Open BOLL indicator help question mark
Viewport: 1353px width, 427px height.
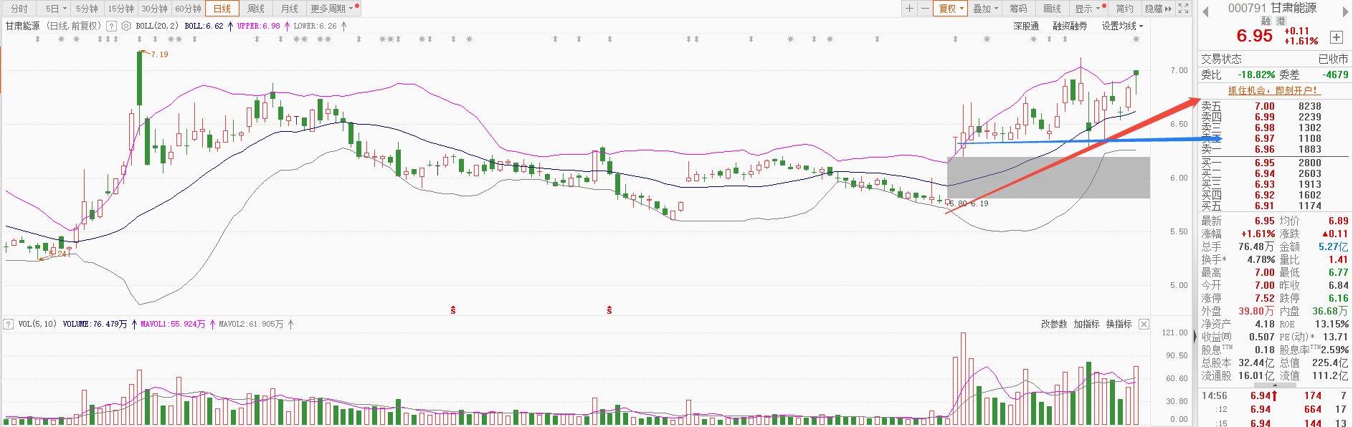[x=111, y=26]
